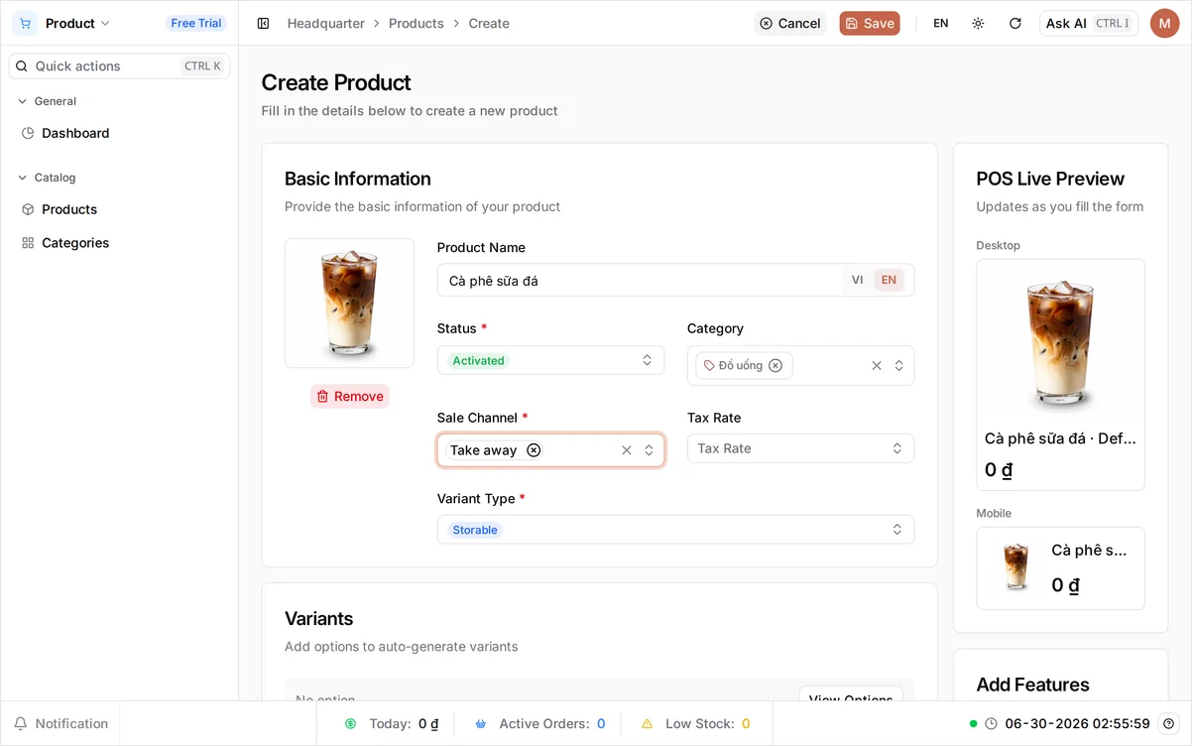The width and height of the screenshot is (1192, 746).
Task: Click the Low Stock count 0
Action: (x=746, y=724)
